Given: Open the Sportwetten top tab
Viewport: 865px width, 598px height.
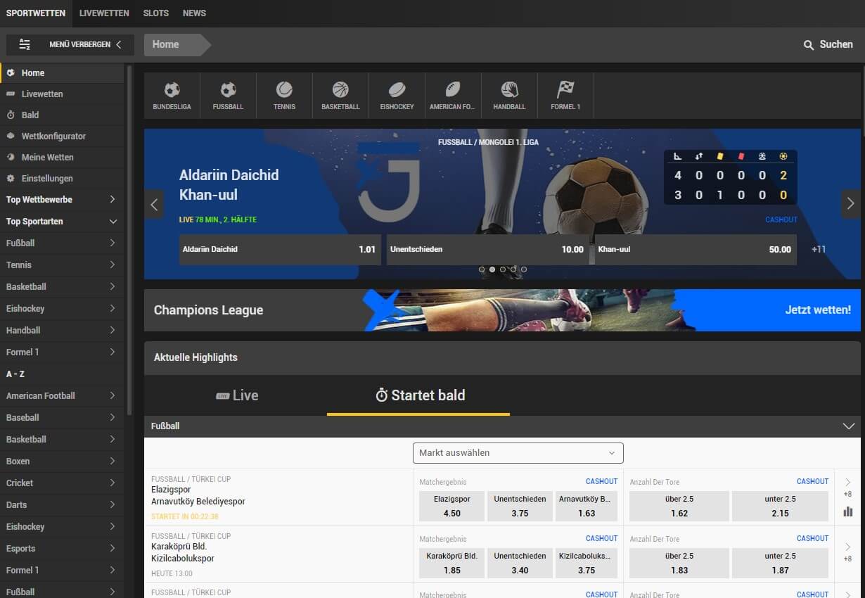Looking at the screenshot, I should click(36, 13).
